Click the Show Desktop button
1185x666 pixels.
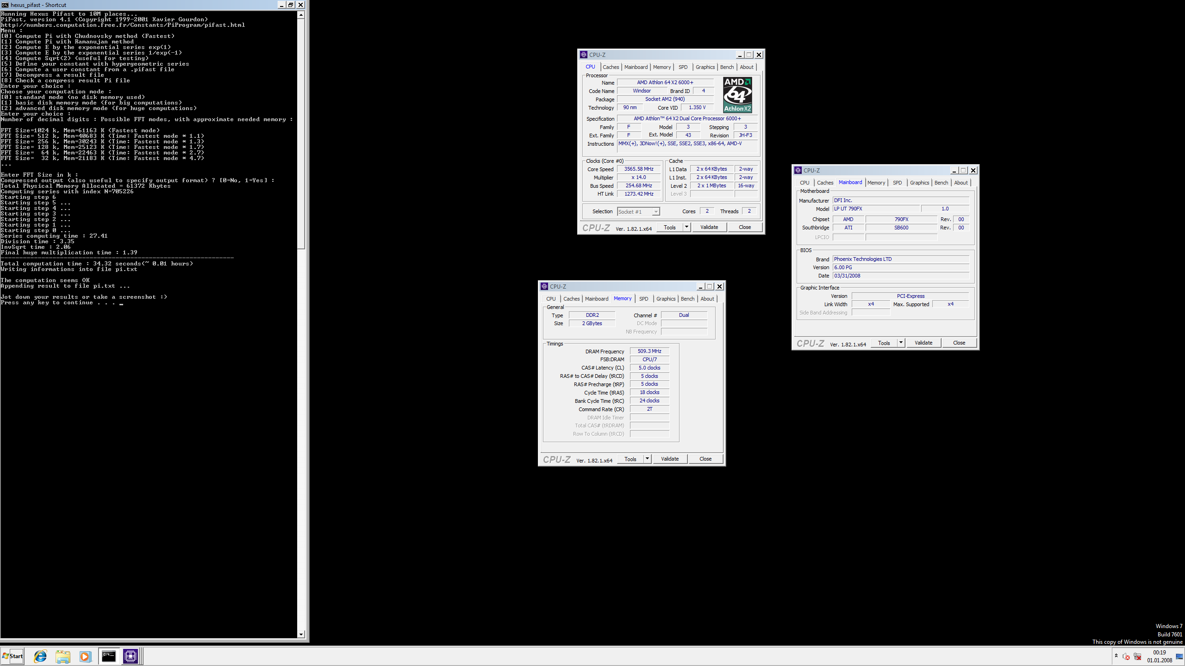(x=1179, y=656)
